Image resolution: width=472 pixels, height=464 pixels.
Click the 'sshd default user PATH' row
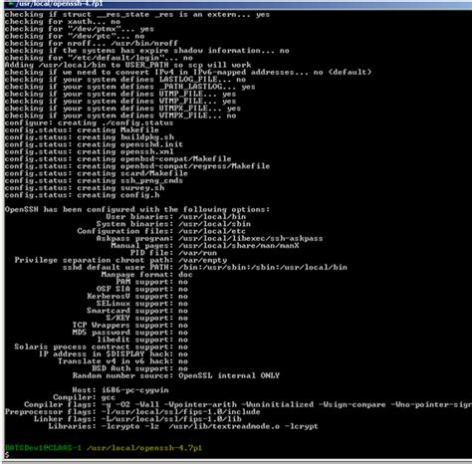coord(205,268)
